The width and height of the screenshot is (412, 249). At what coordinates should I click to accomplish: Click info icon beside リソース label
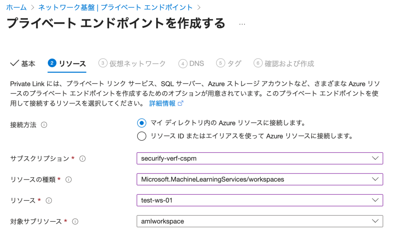[49, 200]
